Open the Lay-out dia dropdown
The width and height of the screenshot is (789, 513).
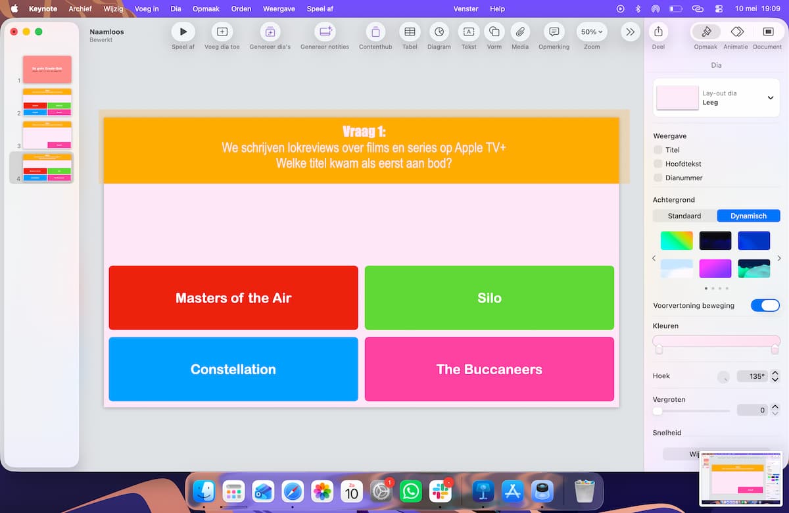(x=717, y=98)
